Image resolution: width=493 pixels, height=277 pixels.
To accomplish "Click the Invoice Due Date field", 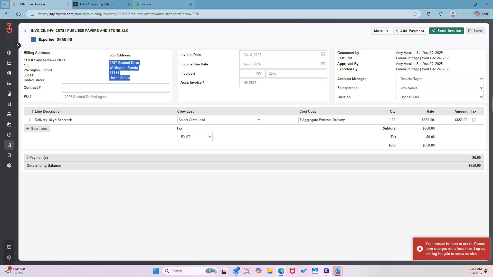I will tap(283, 64).
